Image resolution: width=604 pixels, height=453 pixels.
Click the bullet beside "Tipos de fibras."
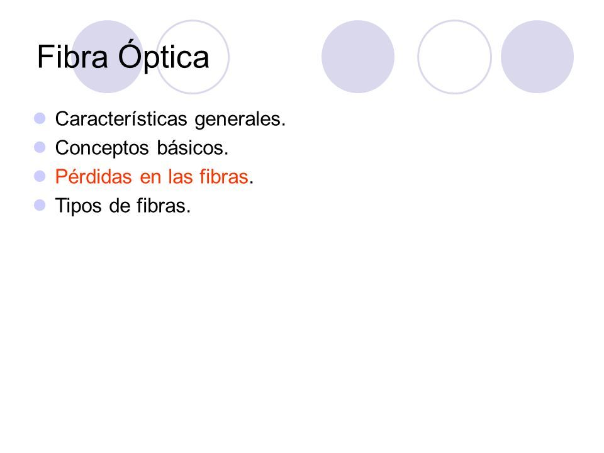(x=40, y=205)
